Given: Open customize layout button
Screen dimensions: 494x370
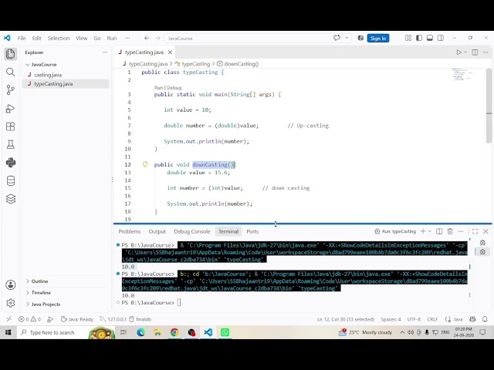Looking at the screenshot, I should [408, 38].
